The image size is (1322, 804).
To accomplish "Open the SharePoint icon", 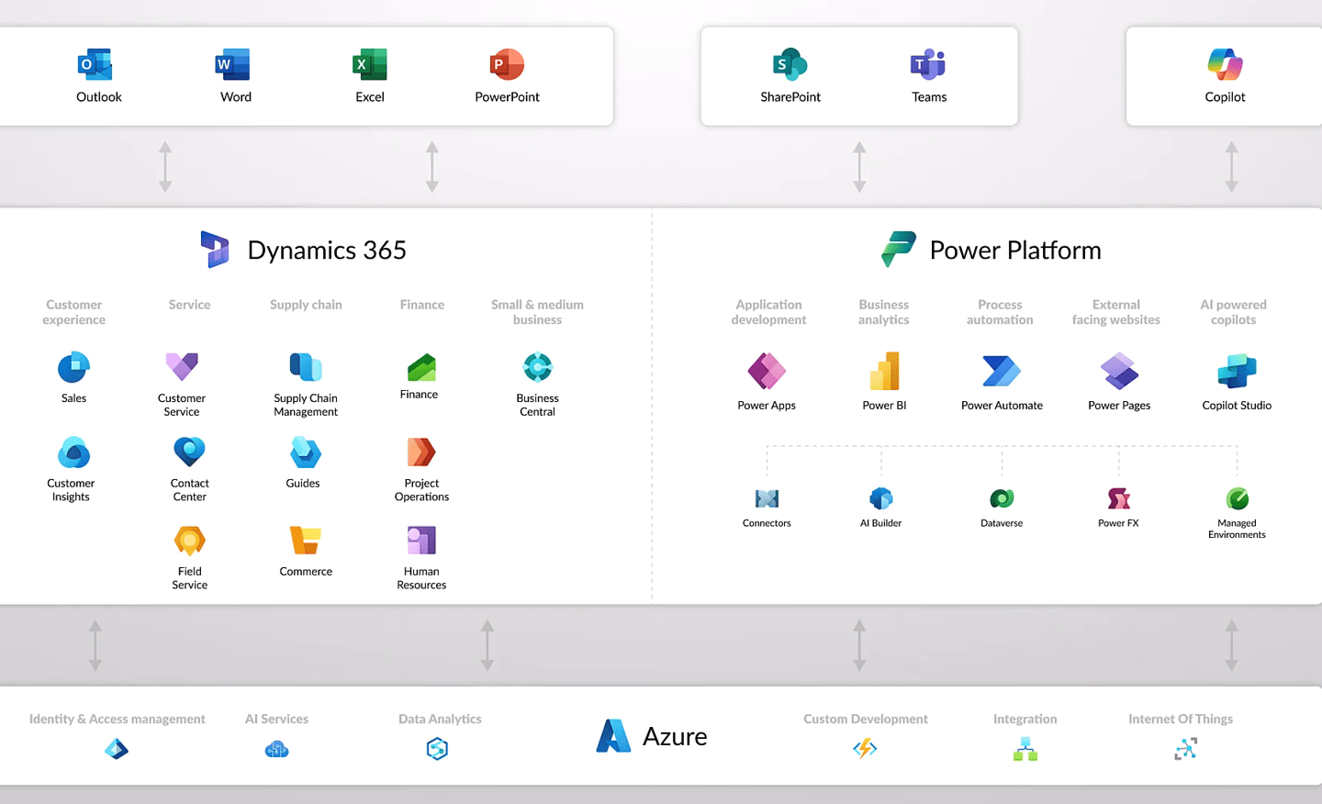I will click(x=790, y=65).
